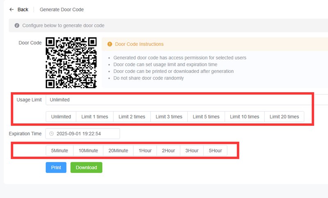Image resolution: width=328 pixels, height=198 pixels.
Task: Open the Expiration Time date picker
Action: tap(83, 134)
